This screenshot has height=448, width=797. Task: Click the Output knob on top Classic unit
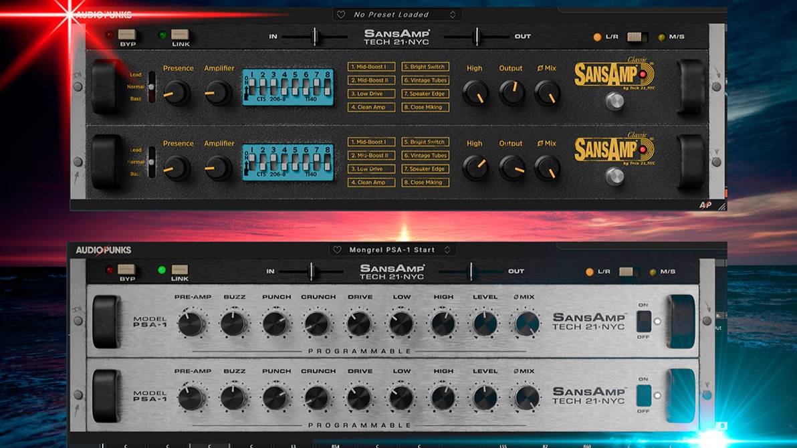(x=511, y=93)
